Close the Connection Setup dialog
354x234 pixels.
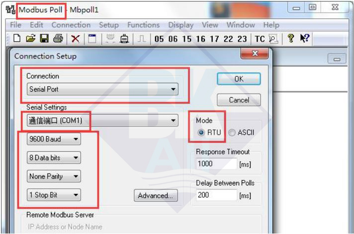[255, 53]
